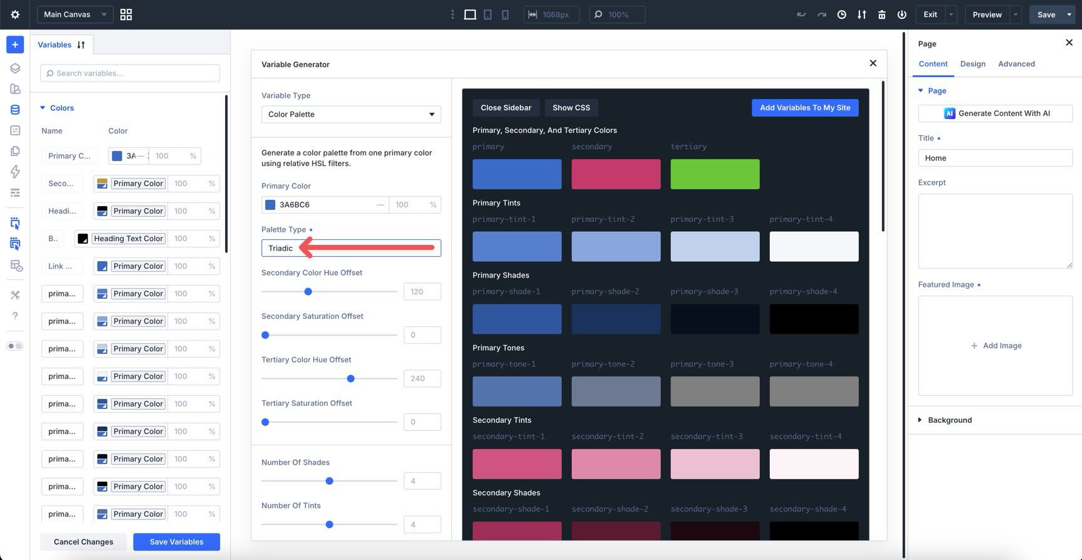Open the tools wrench icon in sidebar
1082x560 pixels.
[15, 295]
